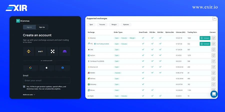Sign up with the Kraken exchange icon
This screenshot has height=112, width=225.
(x=64, y=52)
